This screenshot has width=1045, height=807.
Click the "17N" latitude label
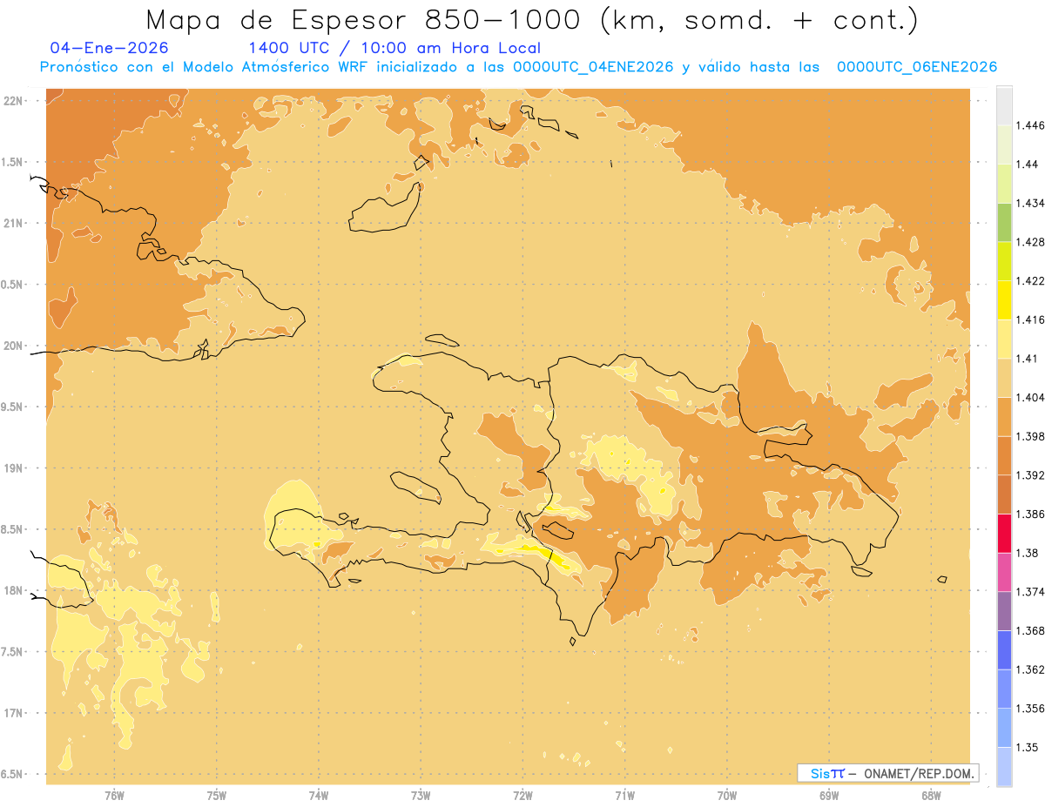(x=14, y=714)
